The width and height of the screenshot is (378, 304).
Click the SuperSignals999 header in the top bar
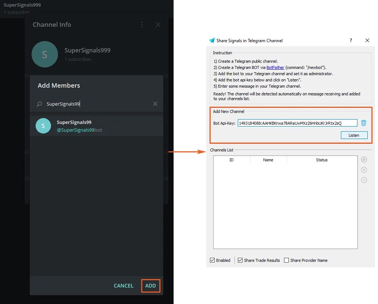pos(22,5)
